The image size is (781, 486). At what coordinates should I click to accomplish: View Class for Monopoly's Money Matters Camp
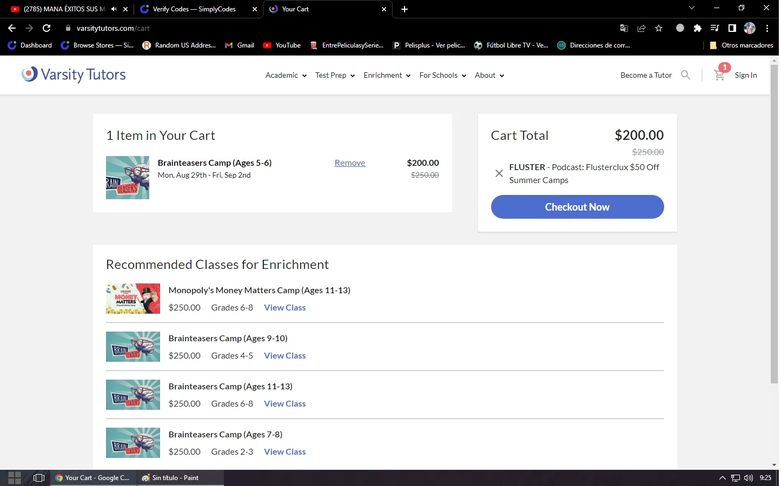[285, 307]
